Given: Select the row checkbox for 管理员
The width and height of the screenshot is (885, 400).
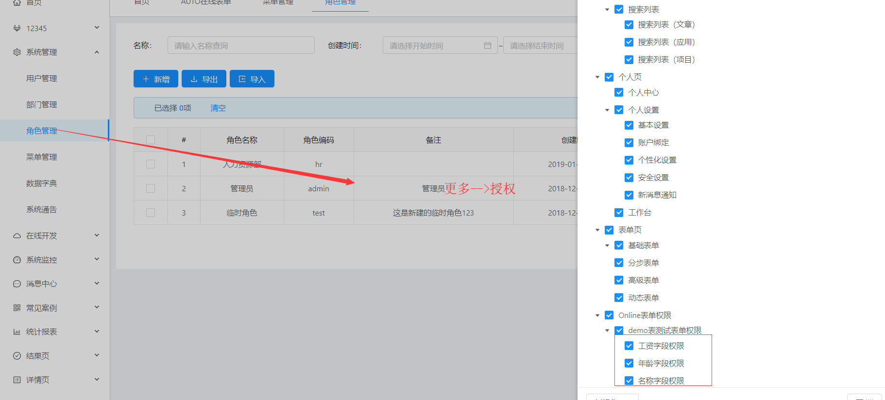Looking at the screenshot, I should click(151, 188).
